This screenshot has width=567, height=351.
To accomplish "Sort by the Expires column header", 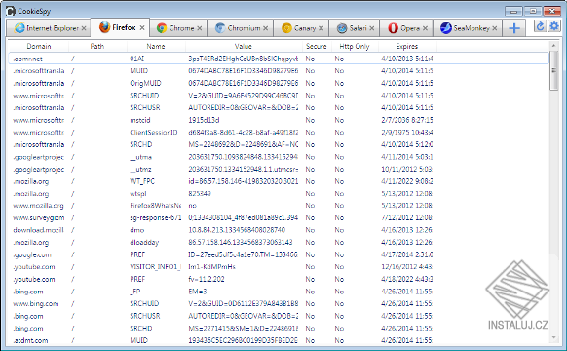I will point(407,47).
